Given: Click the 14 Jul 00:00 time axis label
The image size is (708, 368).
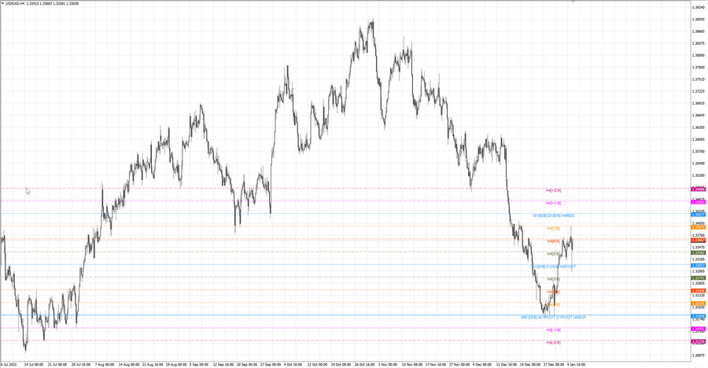Looking at the screenshot, I should tap(34, 364).
